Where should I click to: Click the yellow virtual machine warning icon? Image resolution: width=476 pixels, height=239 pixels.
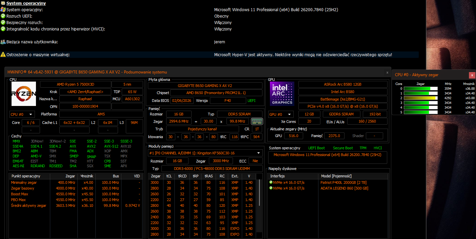[3, 55]
